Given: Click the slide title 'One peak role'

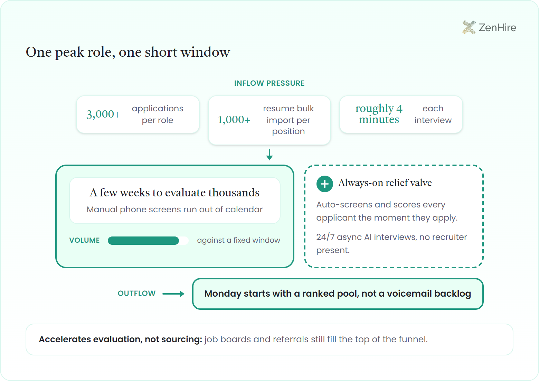Looking at the screenshot, I should tap(128, 52).
